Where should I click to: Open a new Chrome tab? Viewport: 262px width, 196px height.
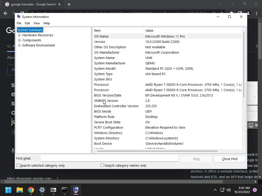69,4
